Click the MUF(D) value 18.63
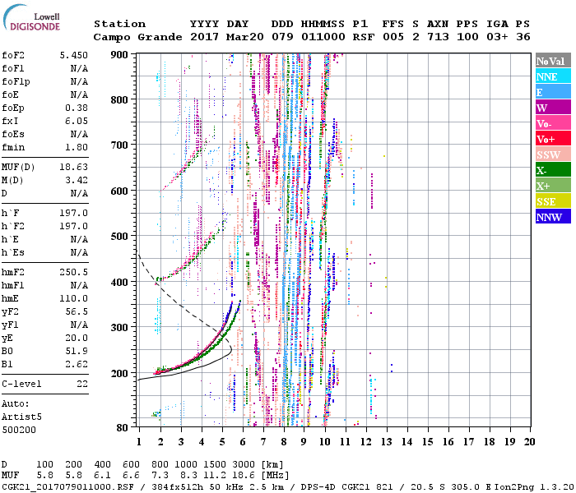Screen dimensions: 576x493 point(73,168)
